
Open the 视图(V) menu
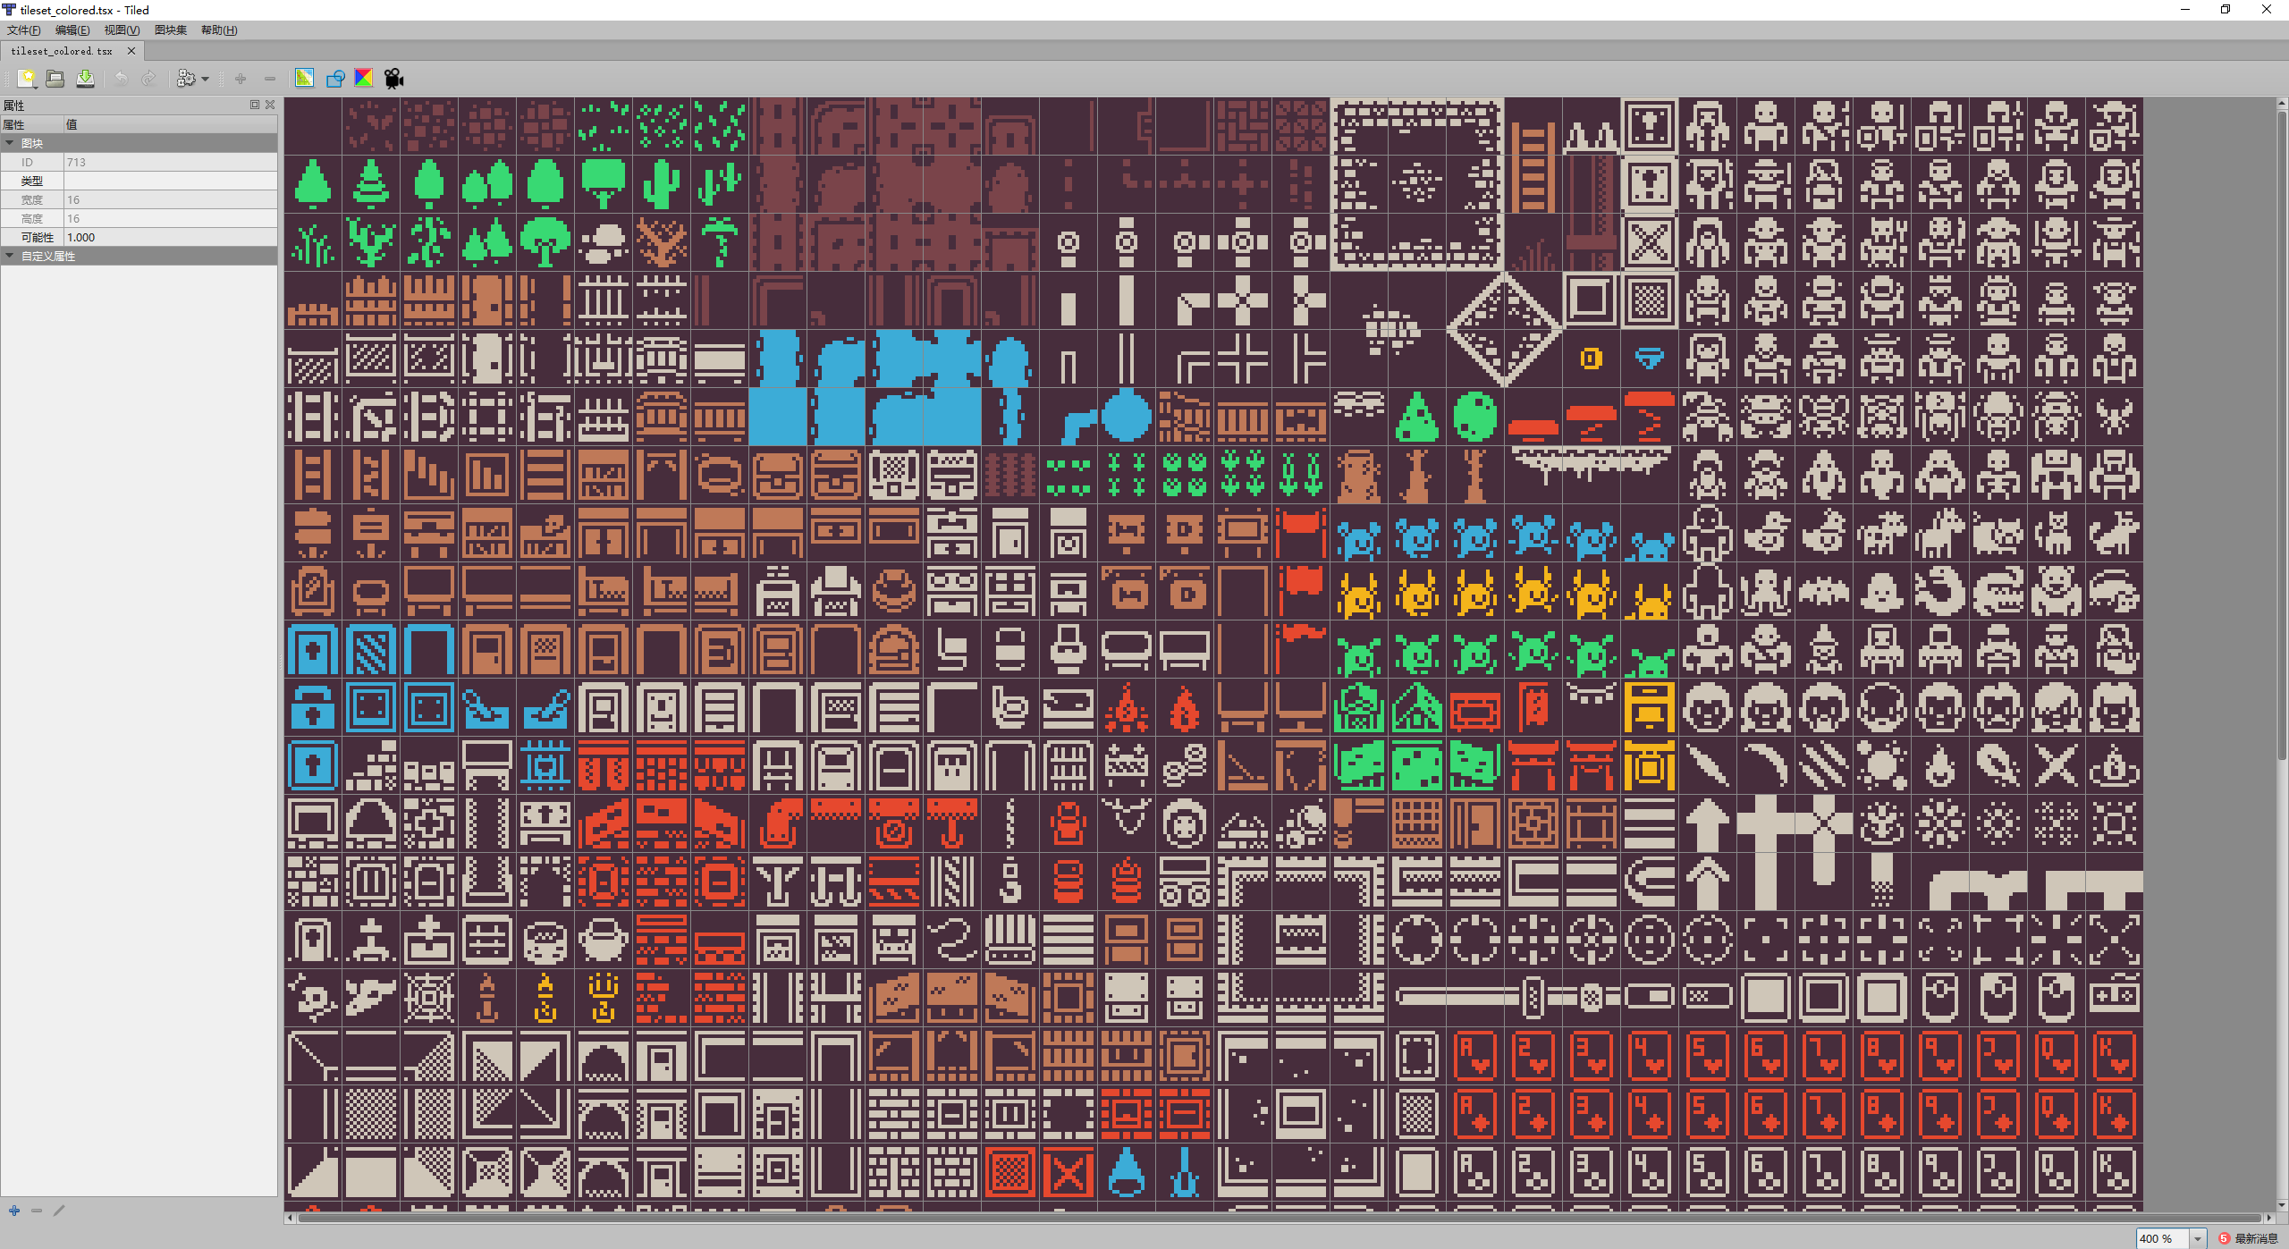(122, 30)
